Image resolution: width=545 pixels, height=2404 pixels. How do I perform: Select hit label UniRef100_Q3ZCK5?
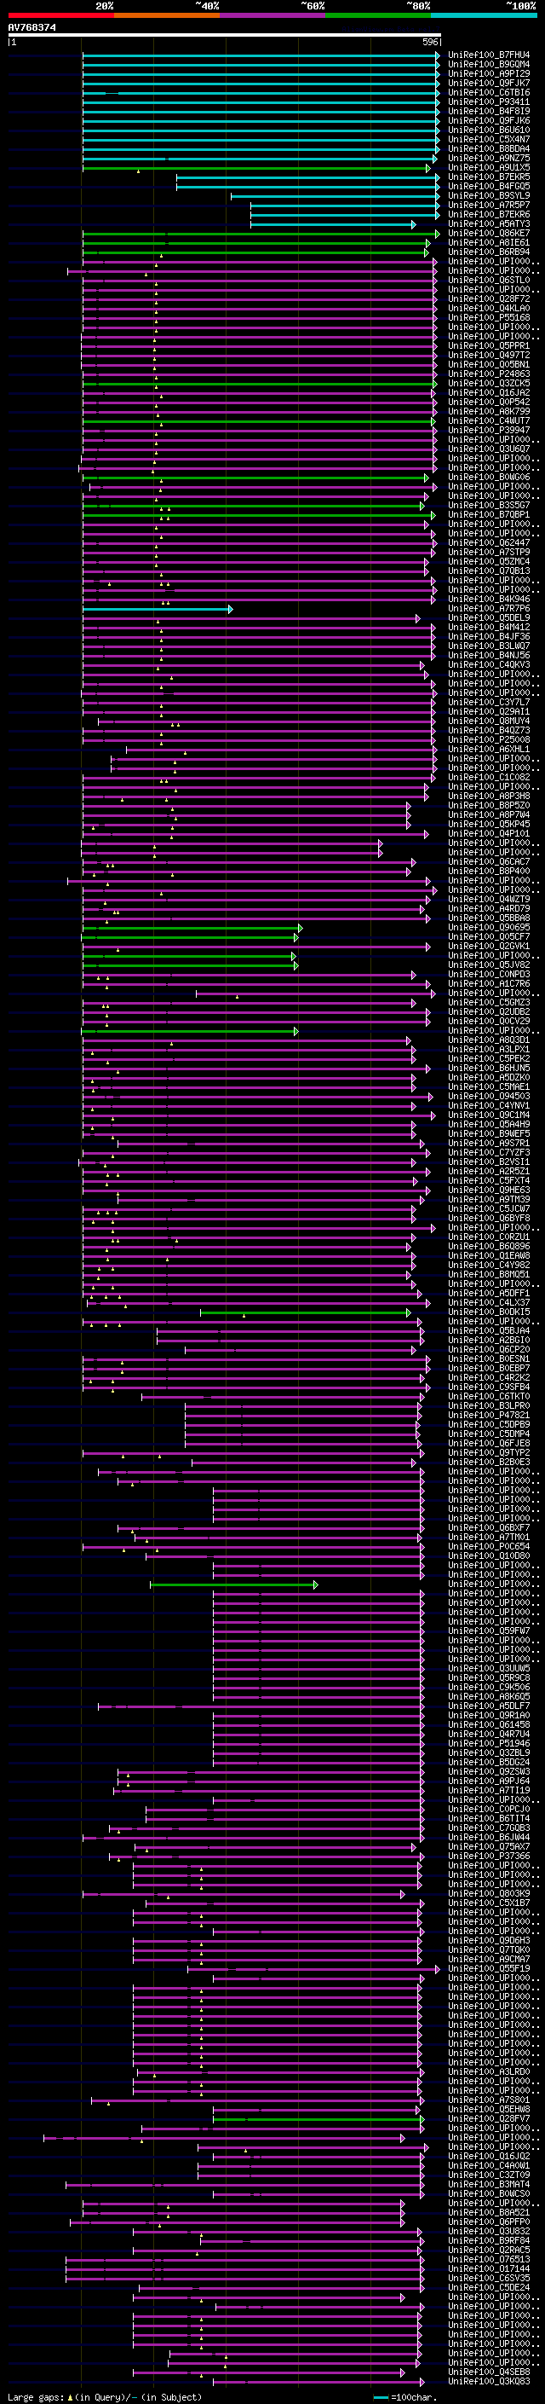coord(489,383)
